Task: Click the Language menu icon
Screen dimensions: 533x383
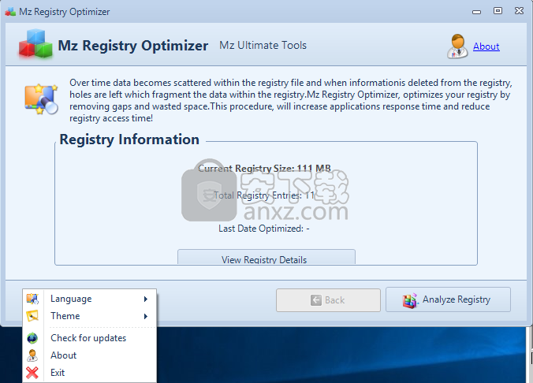Action: pyautogui.click(x=32, y=299)
